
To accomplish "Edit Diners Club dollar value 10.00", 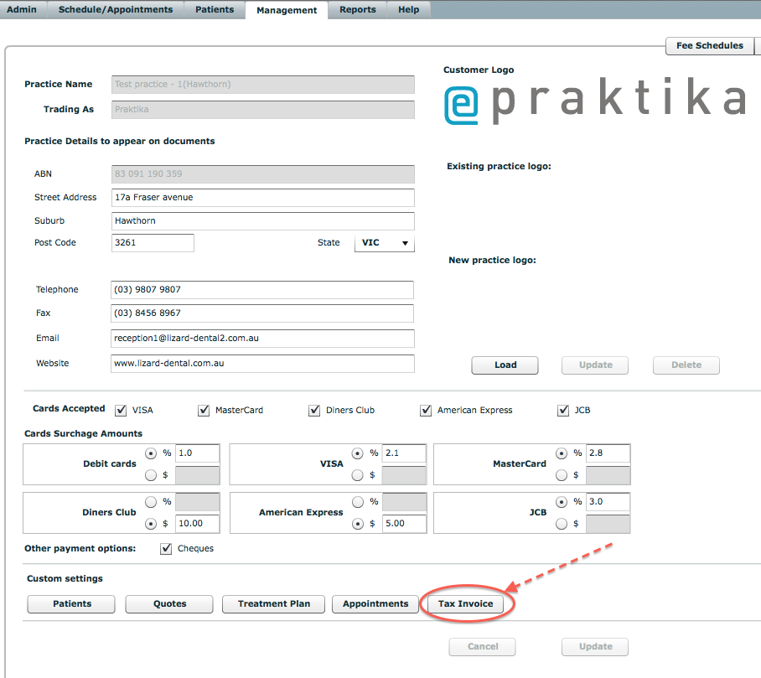I will pos(197,524).
